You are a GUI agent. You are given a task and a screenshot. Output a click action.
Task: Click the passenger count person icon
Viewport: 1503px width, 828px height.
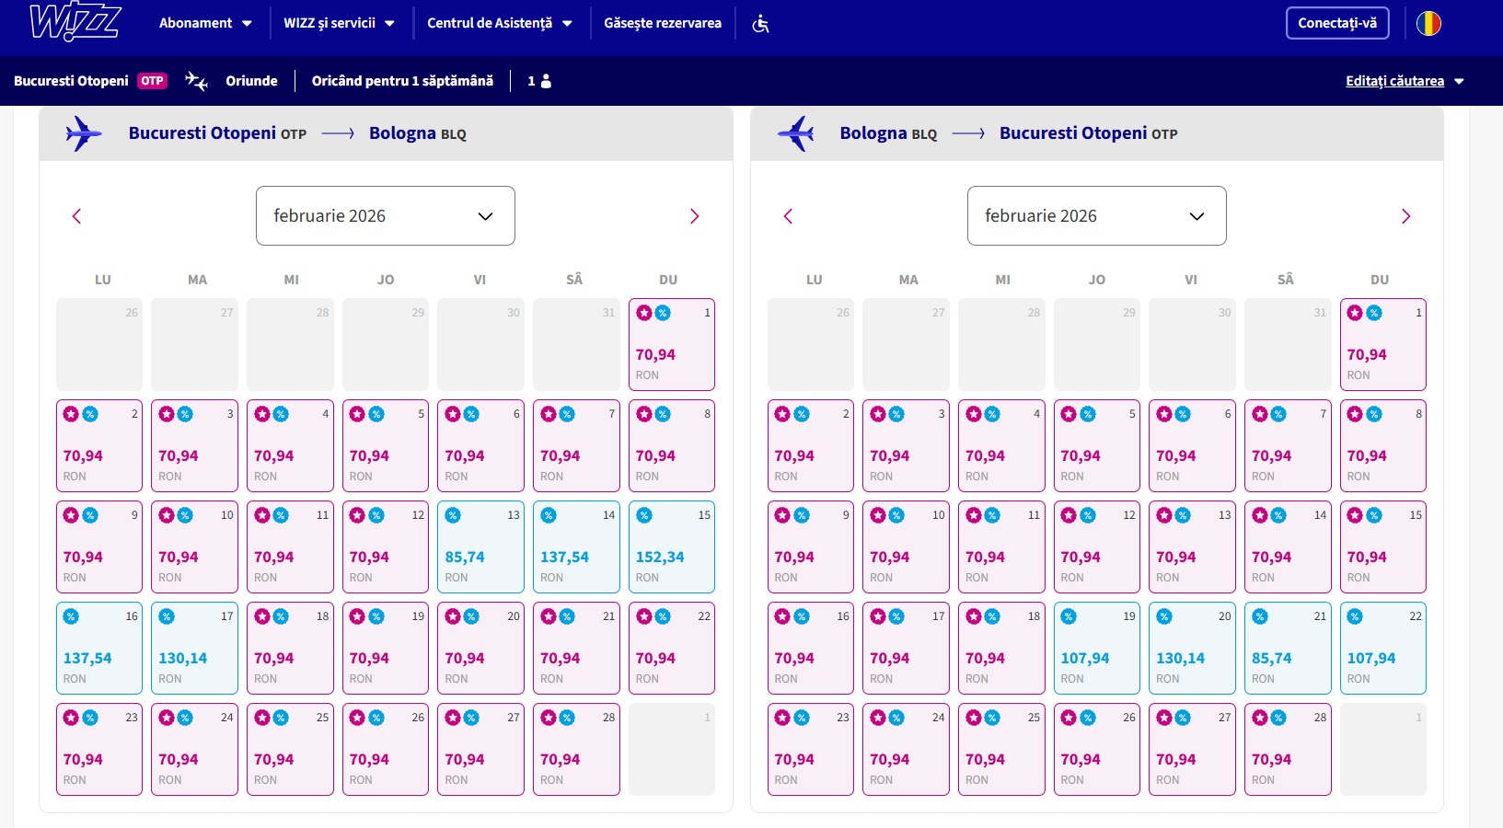click(545, 81)
